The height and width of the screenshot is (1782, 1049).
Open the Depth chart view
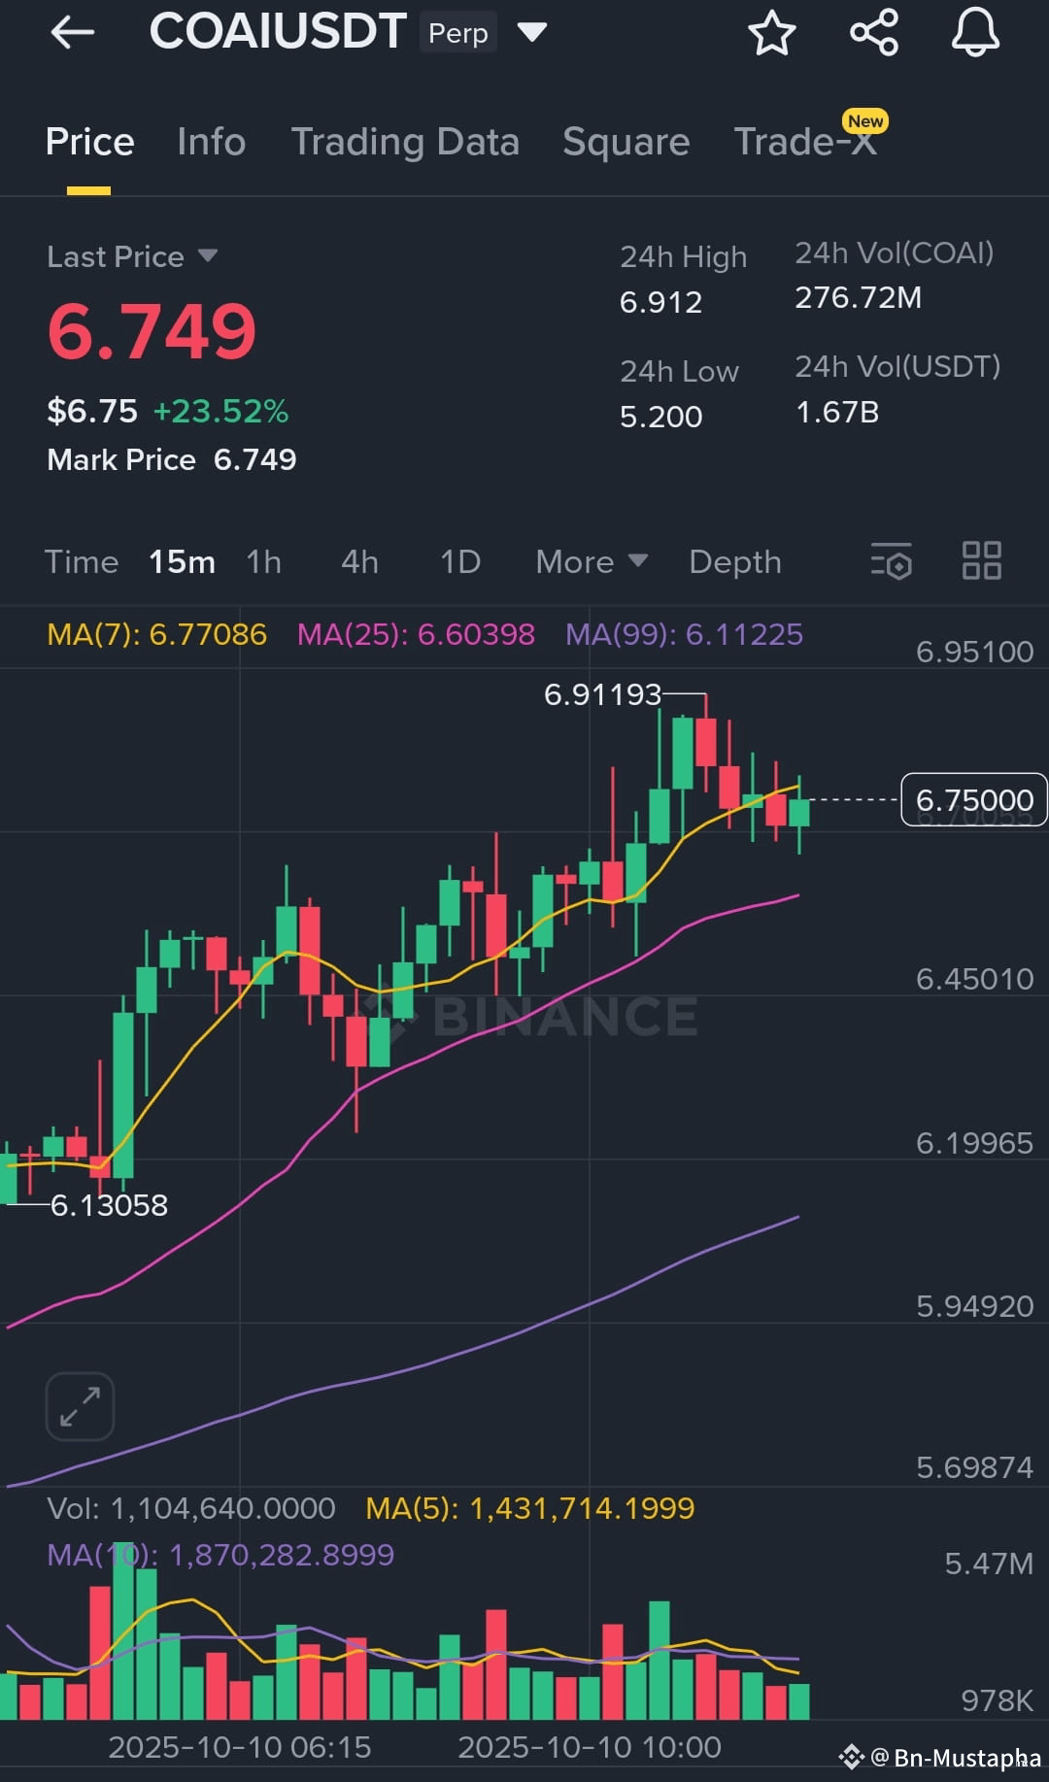[735, 562]
